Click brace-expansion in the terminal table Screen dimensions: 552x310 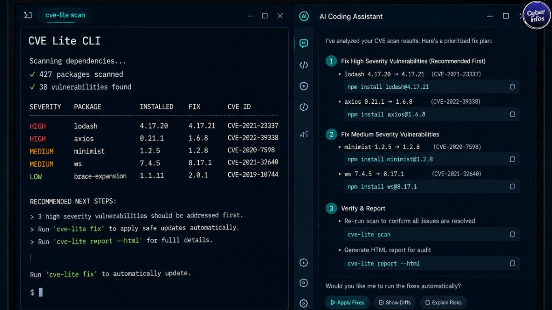point(100,176)
